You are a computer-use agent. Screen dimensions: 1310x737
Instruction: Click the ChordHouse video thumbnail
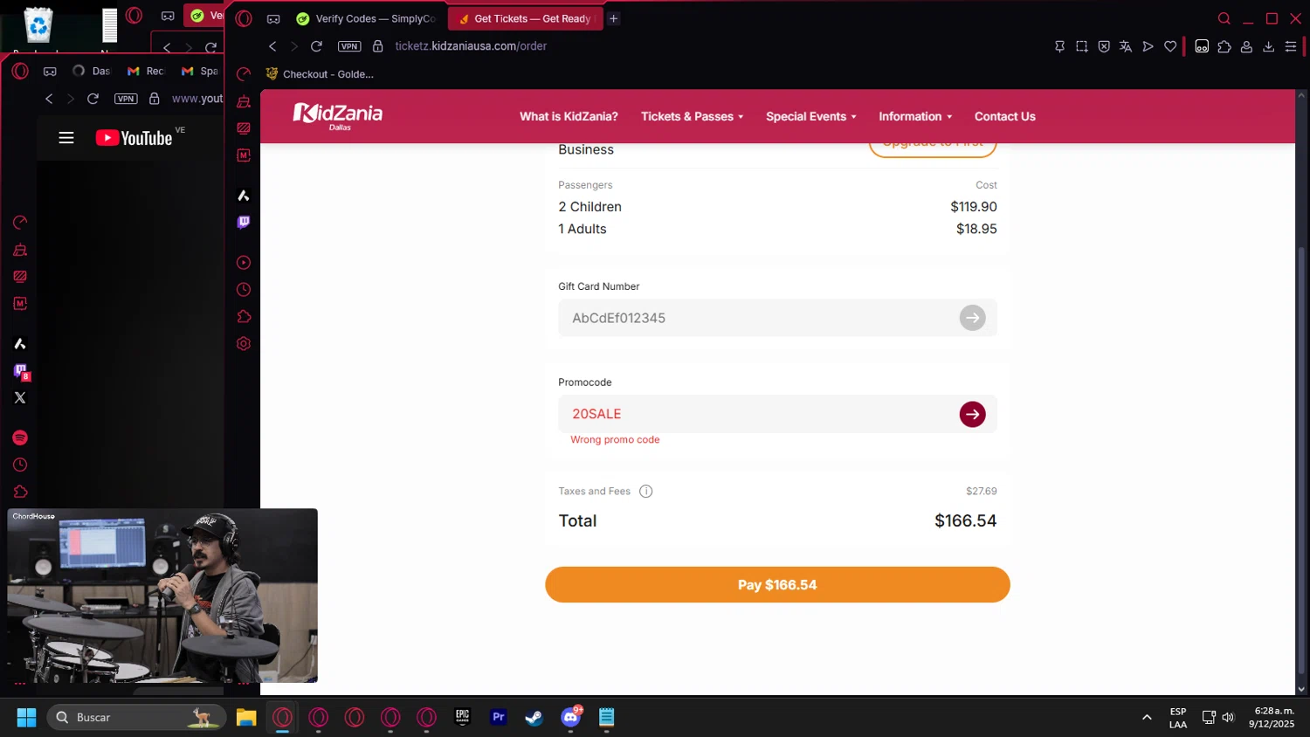[x=162, y=596]
